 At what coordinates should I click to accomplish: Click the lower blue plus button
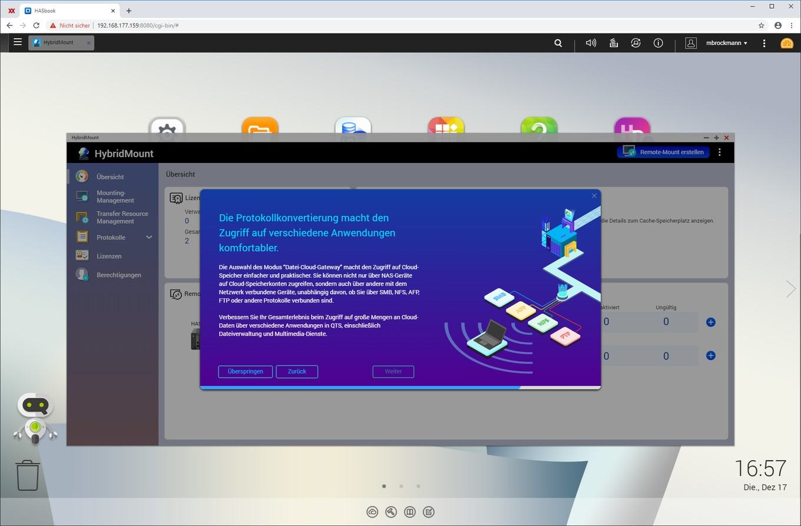point(711,355)
